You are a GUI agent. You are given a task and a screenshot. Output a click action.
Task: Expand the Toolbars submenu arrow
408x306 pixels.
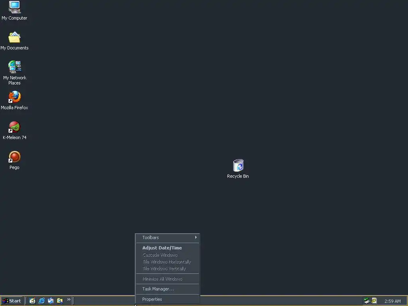point(196,237)
